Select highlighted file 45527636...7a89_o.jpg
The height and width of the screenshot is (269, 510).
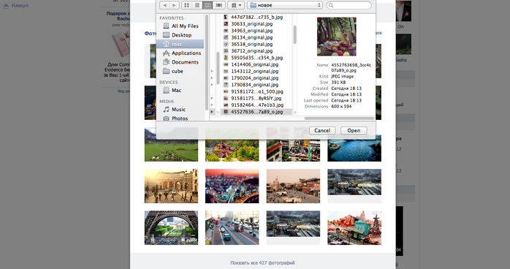pyautogui.click(x=256, y=112)
